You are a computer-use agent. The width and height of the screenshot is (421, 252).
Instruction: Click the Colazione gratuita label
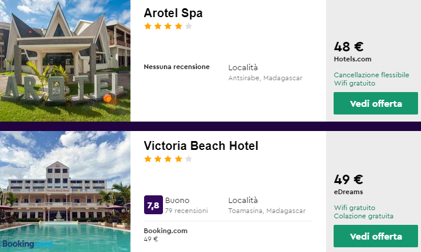(364, 216)
